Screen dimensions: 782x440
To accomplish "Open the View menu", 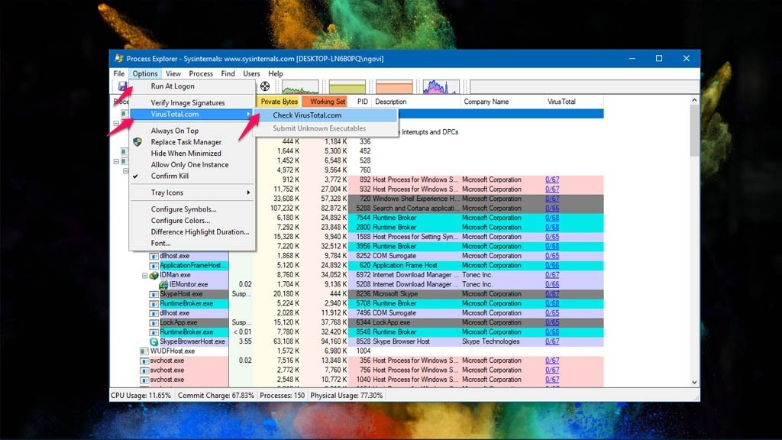I will pos(173,73).
